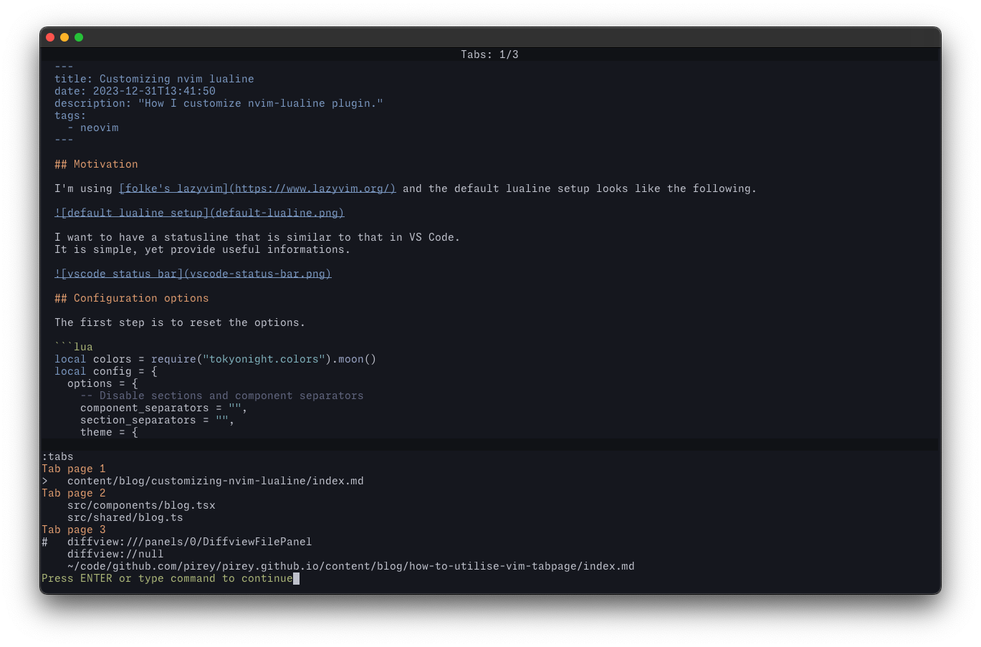Click the green maximize window button
The image size is (981, 647).
pos(79,37)
